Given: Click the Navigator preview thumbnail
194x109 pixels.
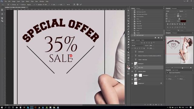Looking at the screenshot, I should tap(179, 50).
